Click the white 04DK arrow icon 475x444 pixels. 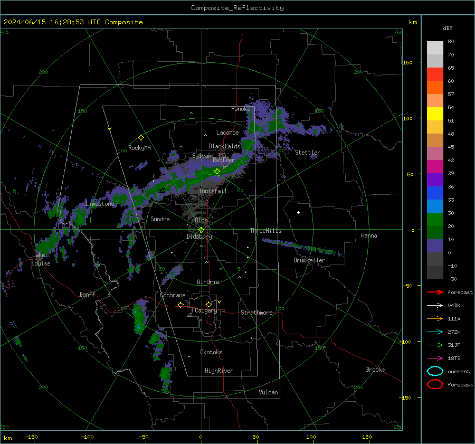(435, 305)
